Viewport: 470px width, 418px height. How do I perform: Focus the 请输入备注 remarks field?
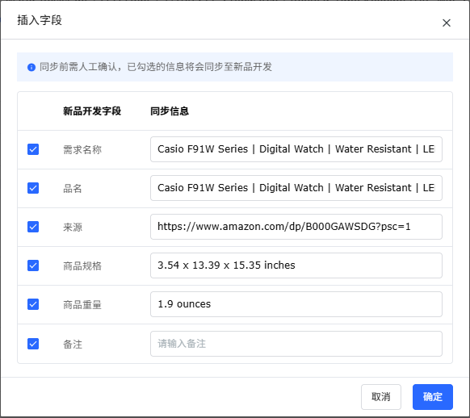click(x=296, y=344)
